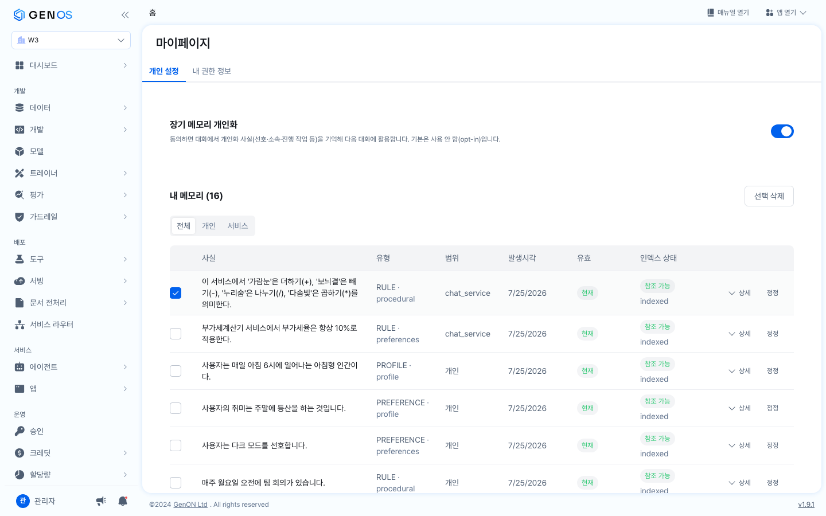Image resolution: width=826 pixels, height=516 pixels.
Task: Click the 개발 code icon
Action: click(x=20, y=130)
